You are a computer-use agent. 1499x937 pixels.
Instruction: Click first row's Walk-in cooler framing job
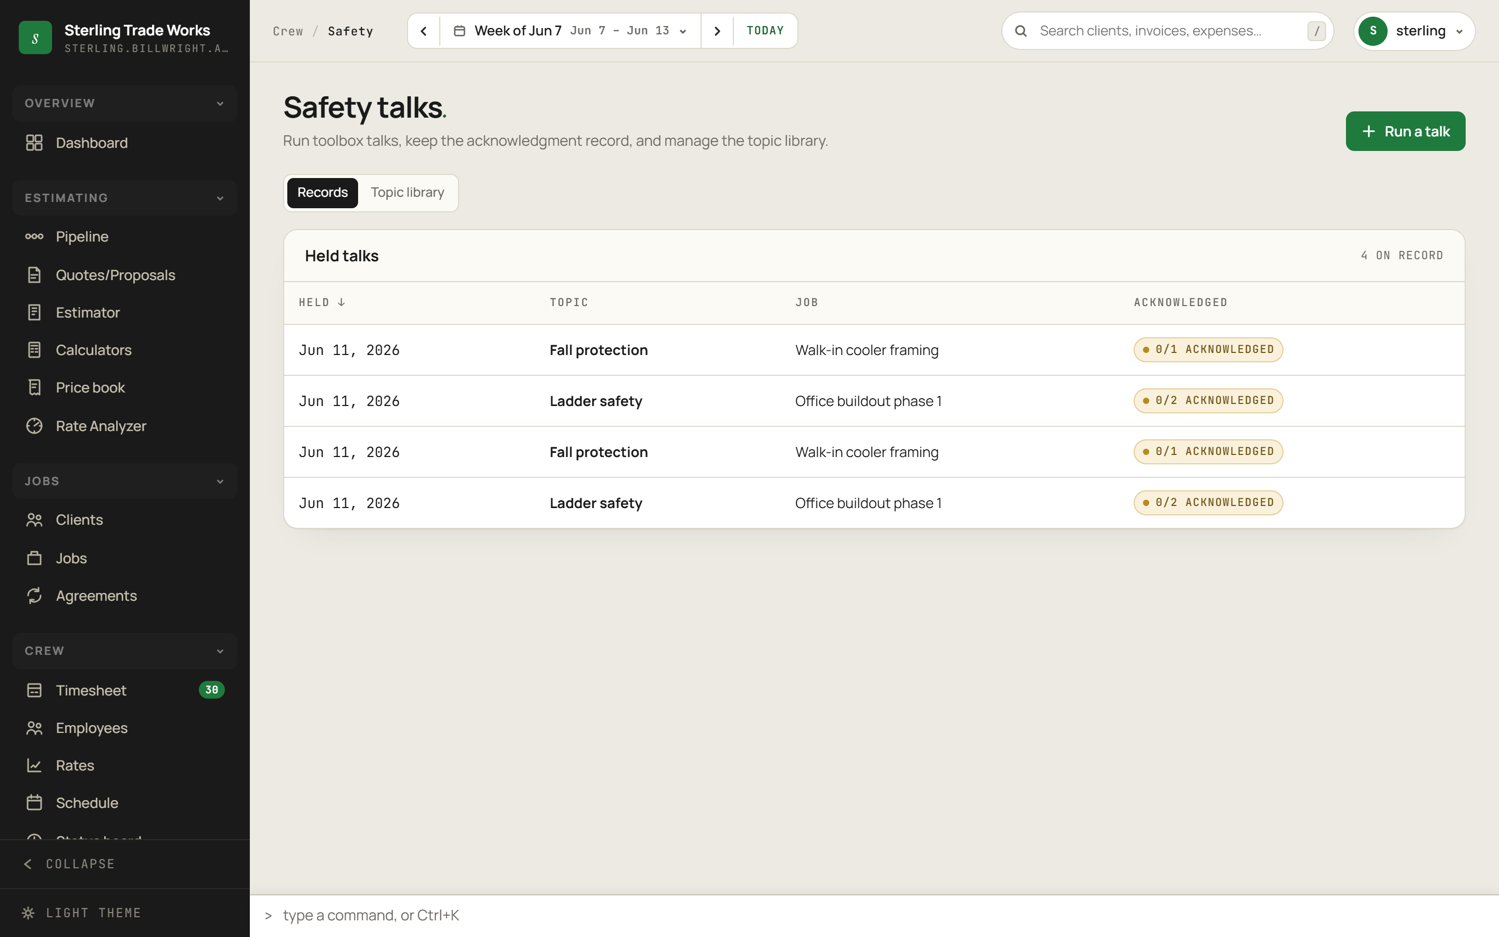click(x=867, y=350)
